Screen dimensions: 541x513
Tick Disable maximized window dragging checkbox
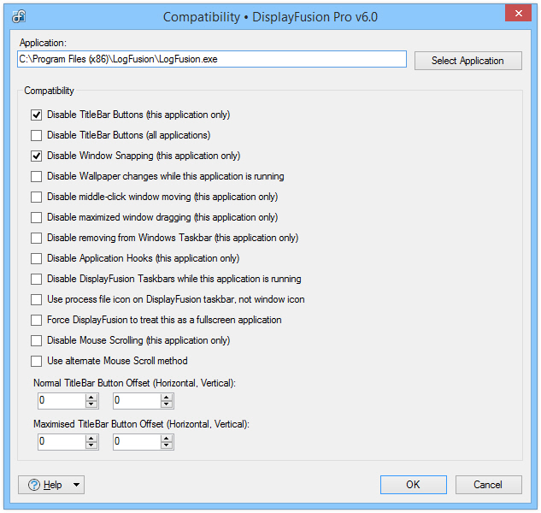pyautogui.click(x=36, y=217)
